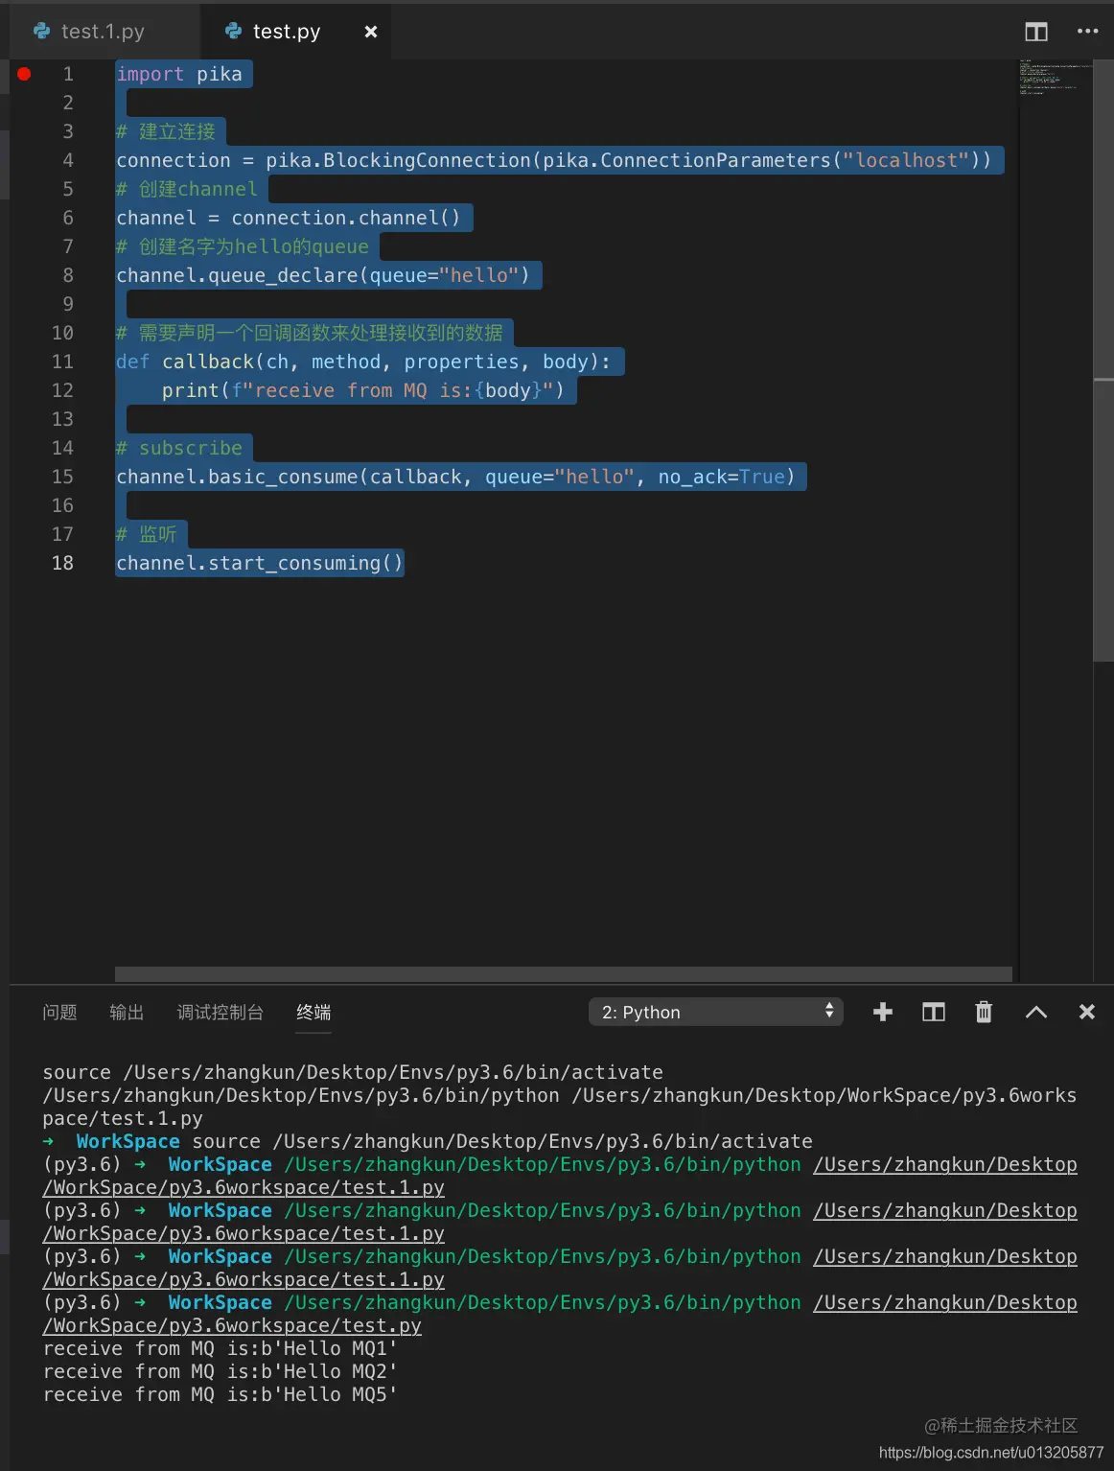
Task: Close the test.py tab
Action: tap(370, 32)
